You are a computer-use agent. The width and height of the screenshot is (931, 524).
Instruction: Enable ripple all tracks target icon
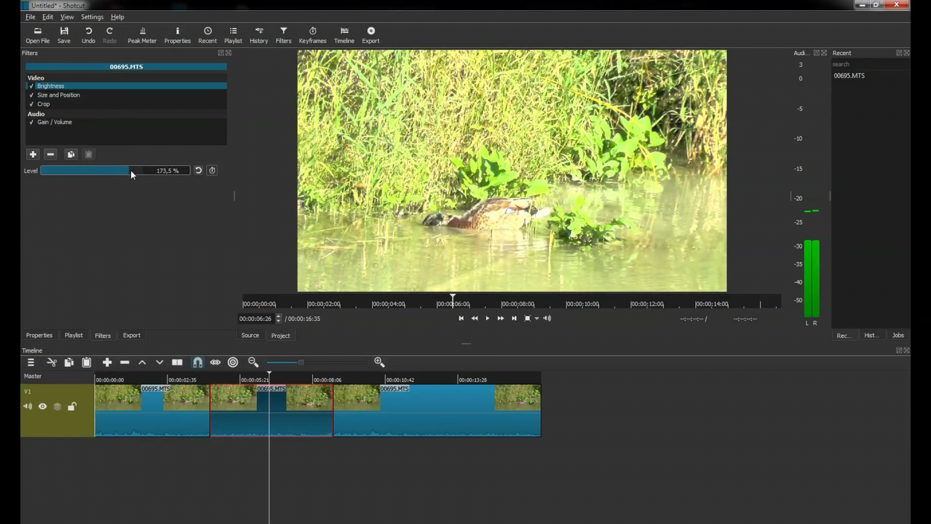(x=233, y=363)
